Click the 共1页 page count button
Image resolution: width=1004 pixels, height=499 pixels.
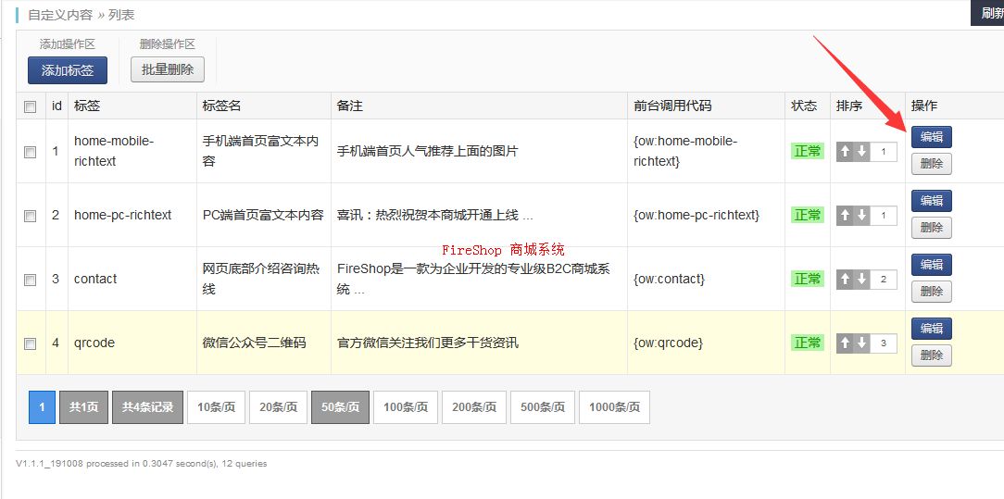pyautogui.click(x=84, y=407)
